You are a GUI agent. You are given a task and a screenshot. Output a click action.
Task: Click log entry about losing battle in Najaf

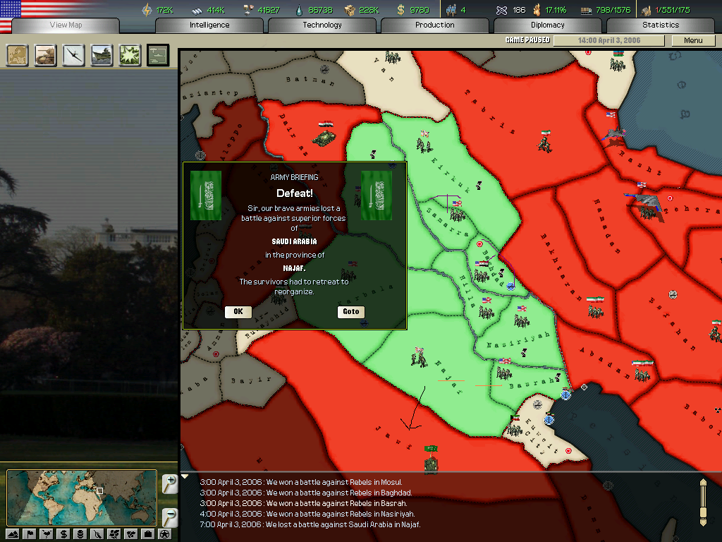point(310,524)
